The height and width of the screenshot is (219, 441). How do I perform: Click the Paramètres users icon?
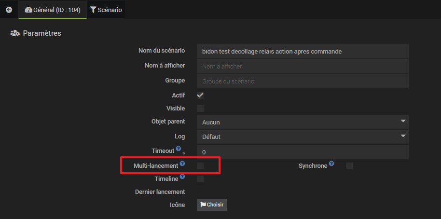point(15,33)
